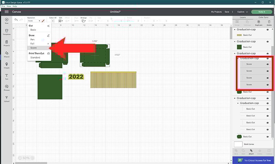275x164 pixels.
Task: Open the Projects sidebar icon
Action: coord(7,42)
